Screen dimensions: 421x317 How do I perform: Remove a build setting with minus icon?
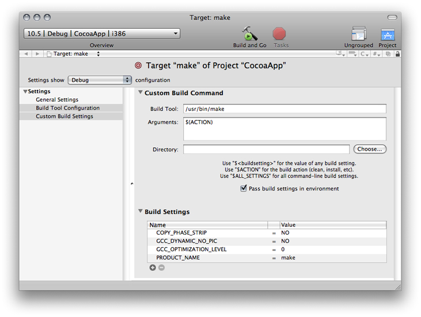click(x=161, y=268)
